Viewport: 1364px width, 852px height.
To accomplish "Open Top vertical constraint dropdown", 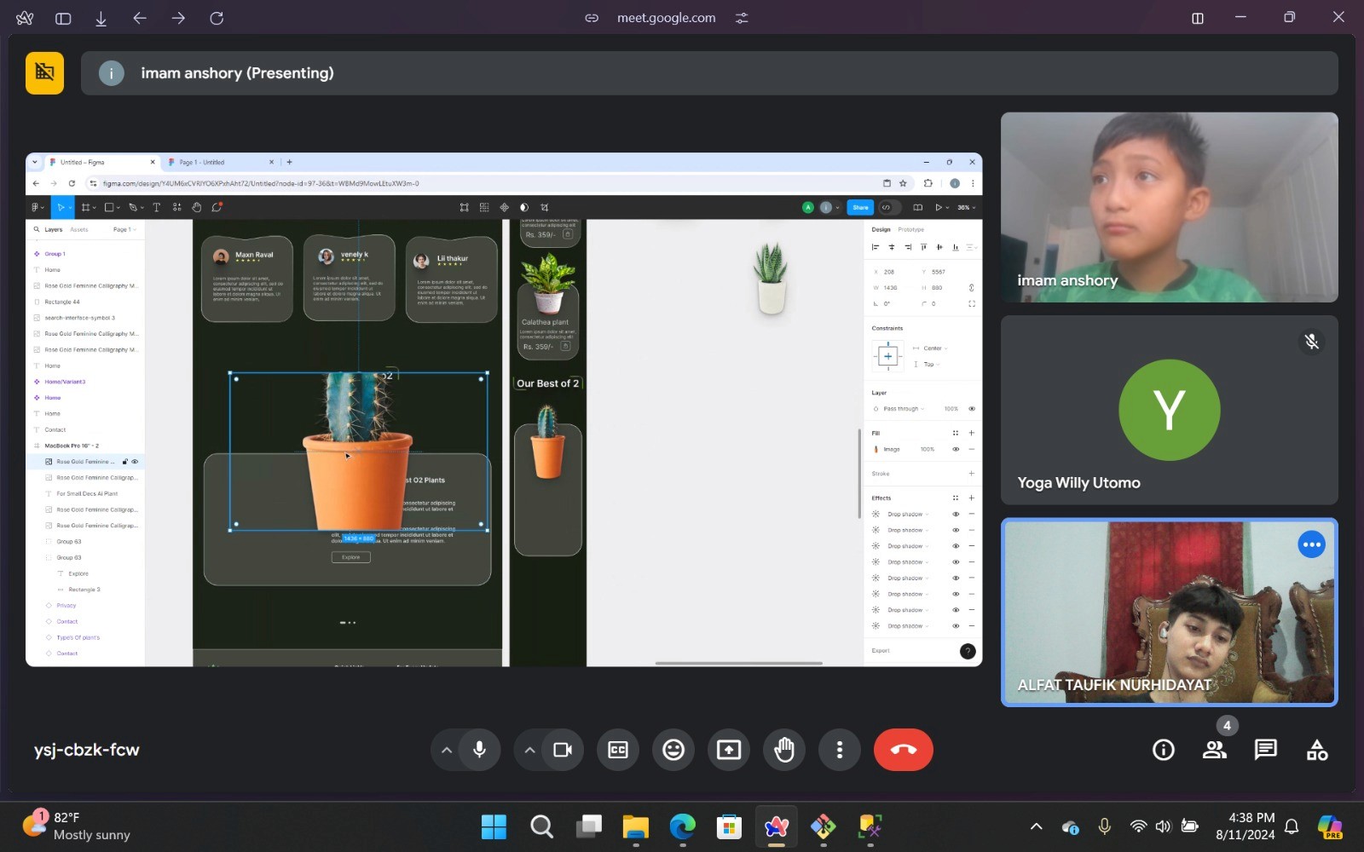I will (931, 365).
